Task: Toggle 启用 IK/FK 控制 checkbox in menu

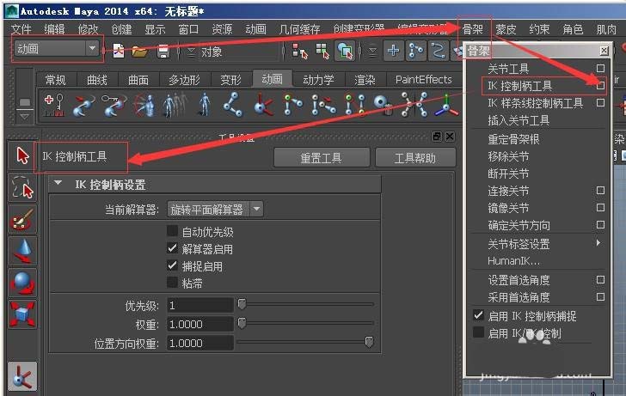Action: [x=478, y=332]
